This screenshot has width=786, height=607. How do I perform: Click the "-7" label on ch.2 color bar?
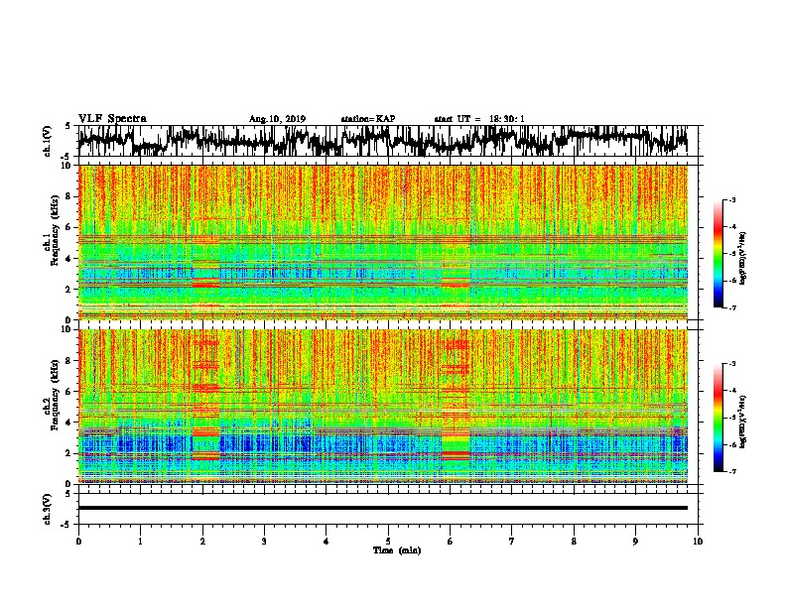click(731, 472)
